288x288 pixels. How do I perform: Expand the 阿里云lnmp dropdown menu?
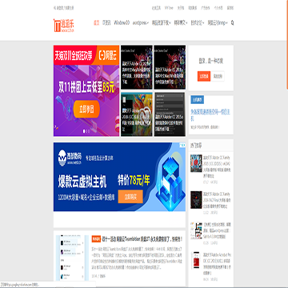click(218, 23)
